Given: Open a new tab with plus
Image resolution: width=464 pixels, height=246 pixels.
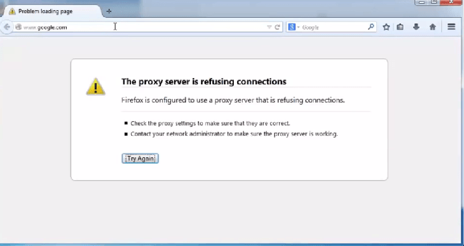Looking at the screenshot, I should tap(109, 11).
